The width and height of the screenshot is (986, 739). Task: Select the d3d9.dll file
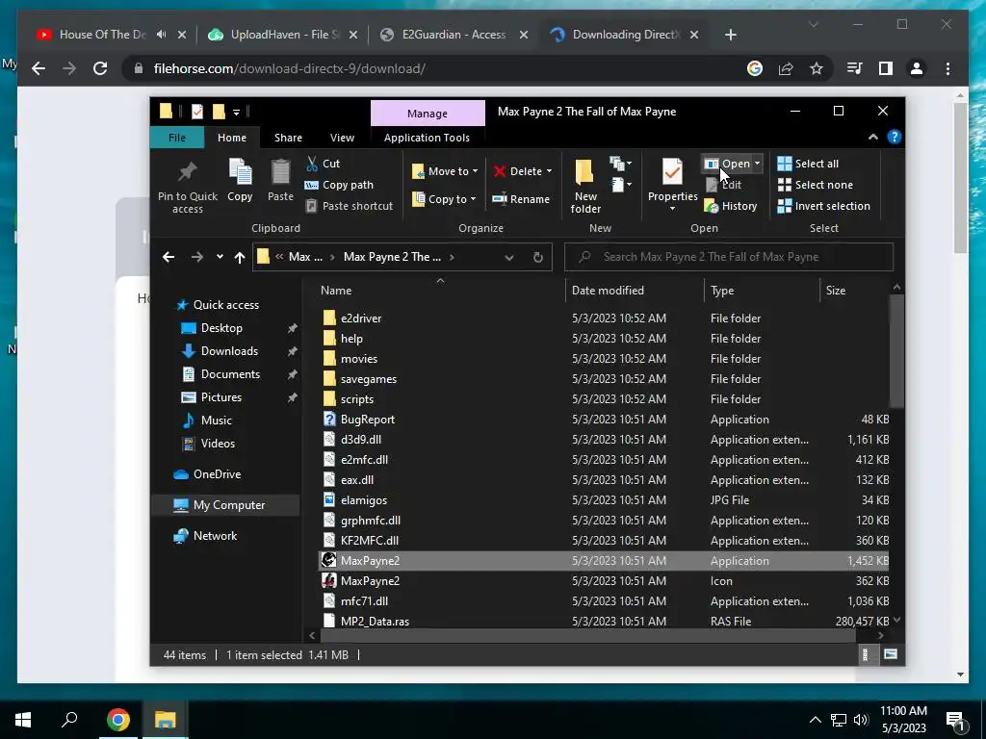point(360,439)
